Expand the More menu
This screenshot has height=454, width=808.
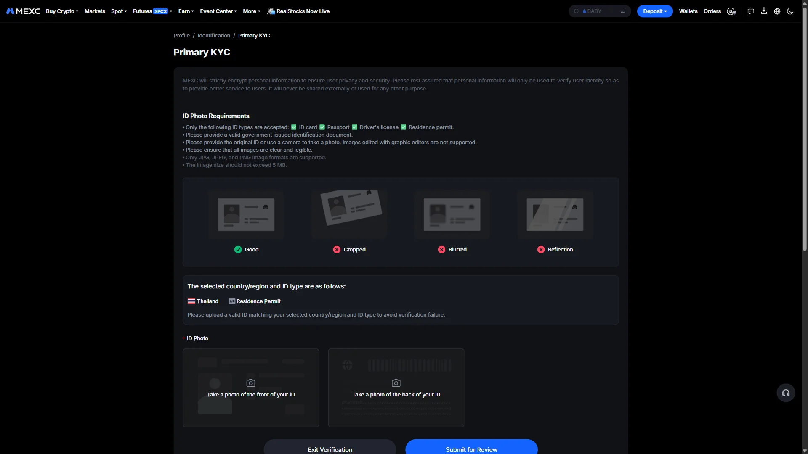pos(252,11)
